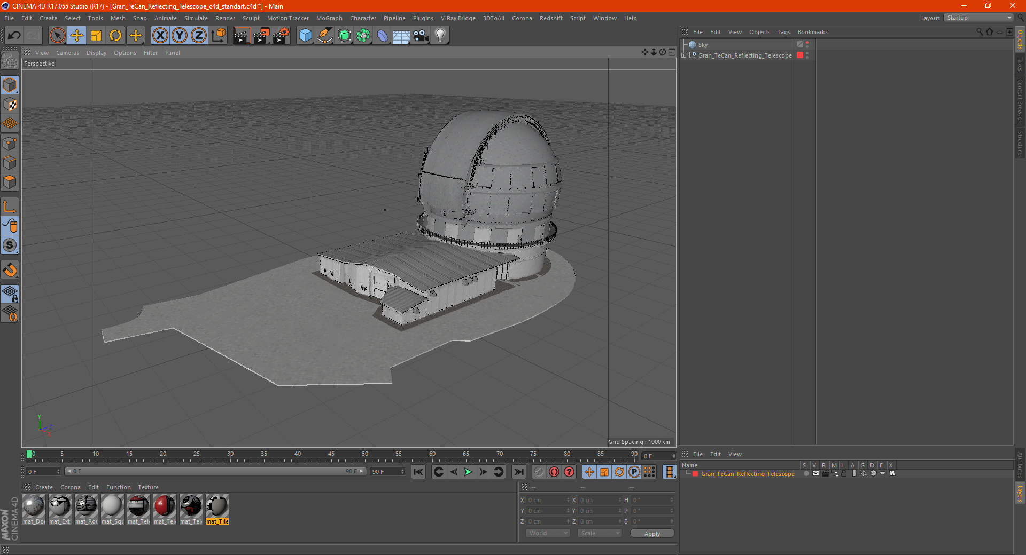This screenshot has width=1026, height=555.
Task: Expand the Gran_TeCan_Reflecting_Telescope tree item
Action: 683,55
